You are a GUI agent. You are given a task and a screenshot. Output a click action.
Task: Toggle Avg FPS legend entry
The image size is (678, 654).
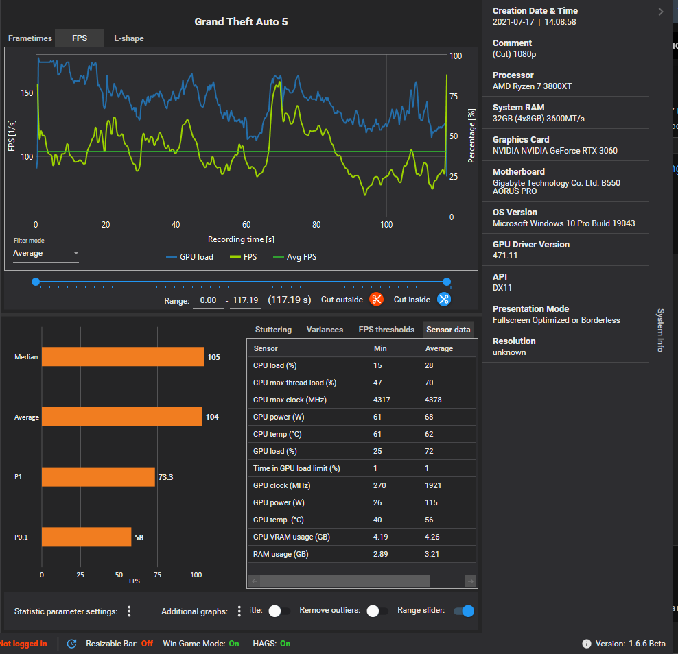pos(294,257)
